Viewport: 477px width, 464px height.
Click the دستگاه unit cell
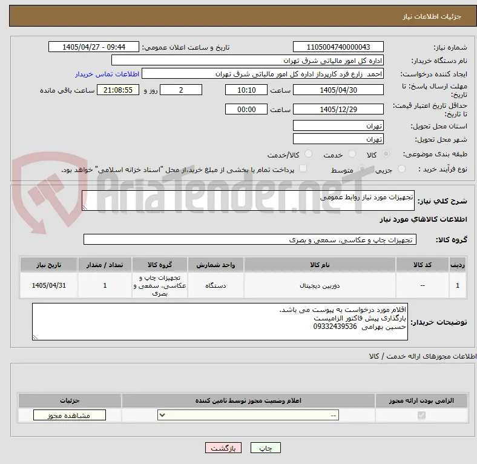[215, 285]
